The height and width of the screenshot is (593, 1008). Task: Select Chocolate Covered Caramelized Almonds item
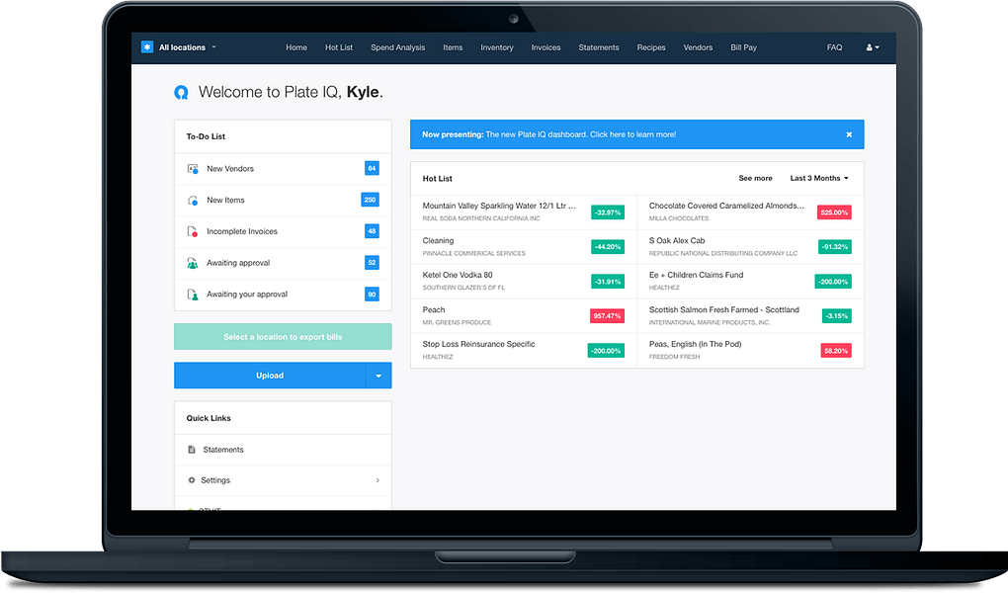(750, 212)
